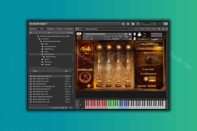Click the Advanced button
Screen dimensions: 197x131
coord(152,86)
